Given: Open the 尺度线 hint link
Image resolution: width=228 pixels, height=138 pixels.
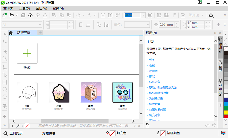Looking at the screenshot, I should [154, 71].
